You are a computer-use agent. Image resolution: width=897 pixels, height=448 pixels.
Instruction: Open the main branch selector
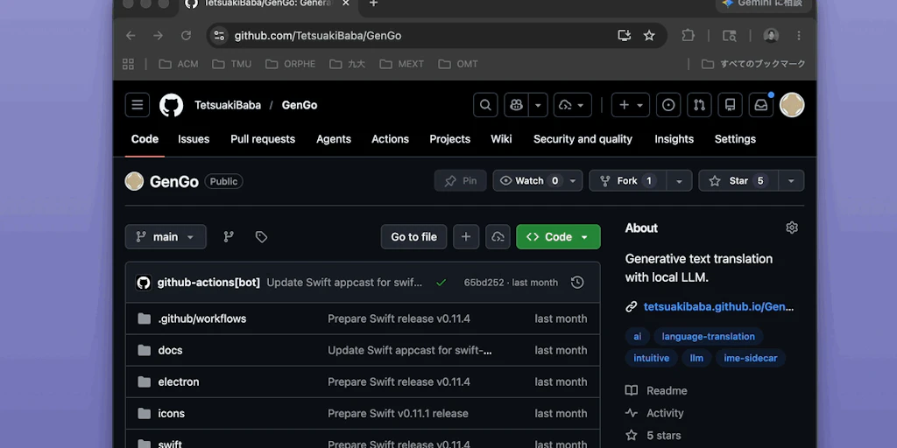tap(166, 236)
